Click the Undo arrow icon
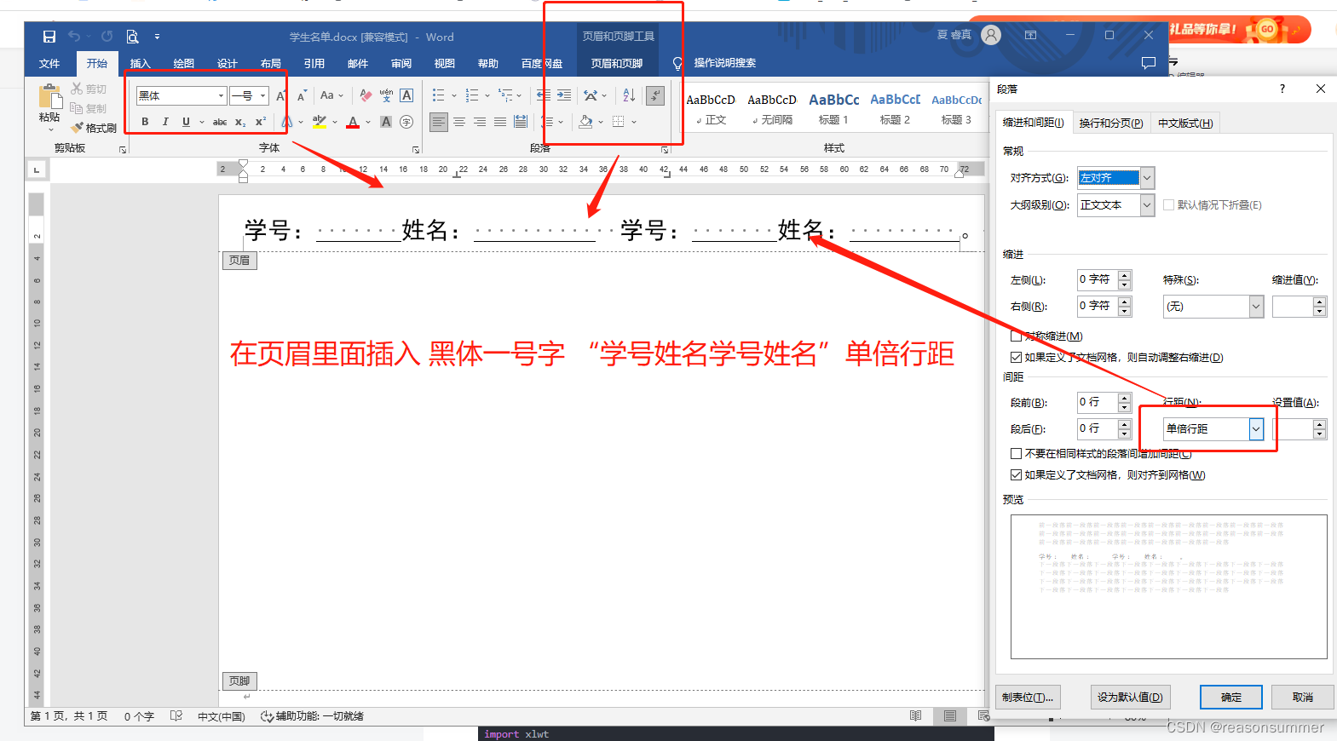The height and width of the screenshot is (741, 1337). 74,36
